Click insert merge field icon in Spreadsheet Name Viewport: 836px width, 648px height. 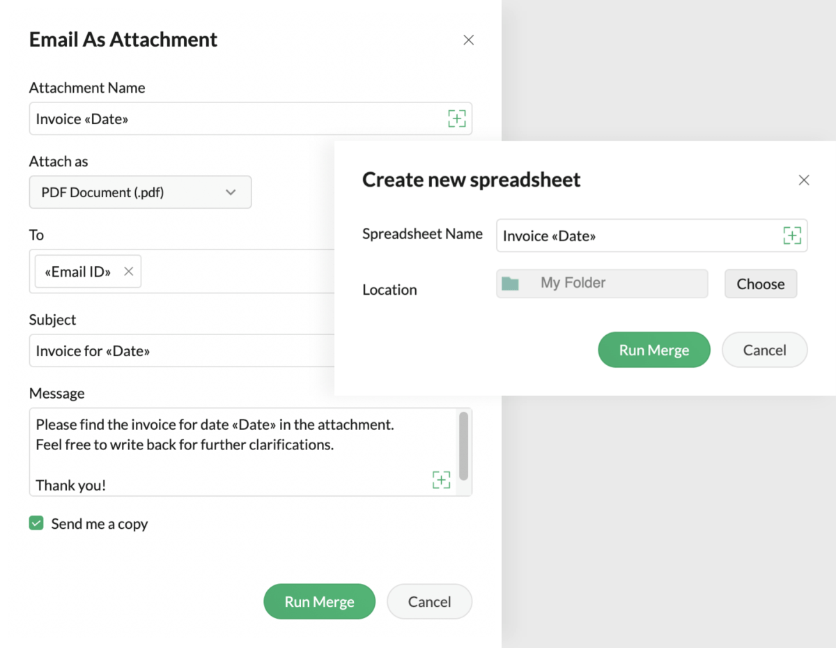pos(791,236)
